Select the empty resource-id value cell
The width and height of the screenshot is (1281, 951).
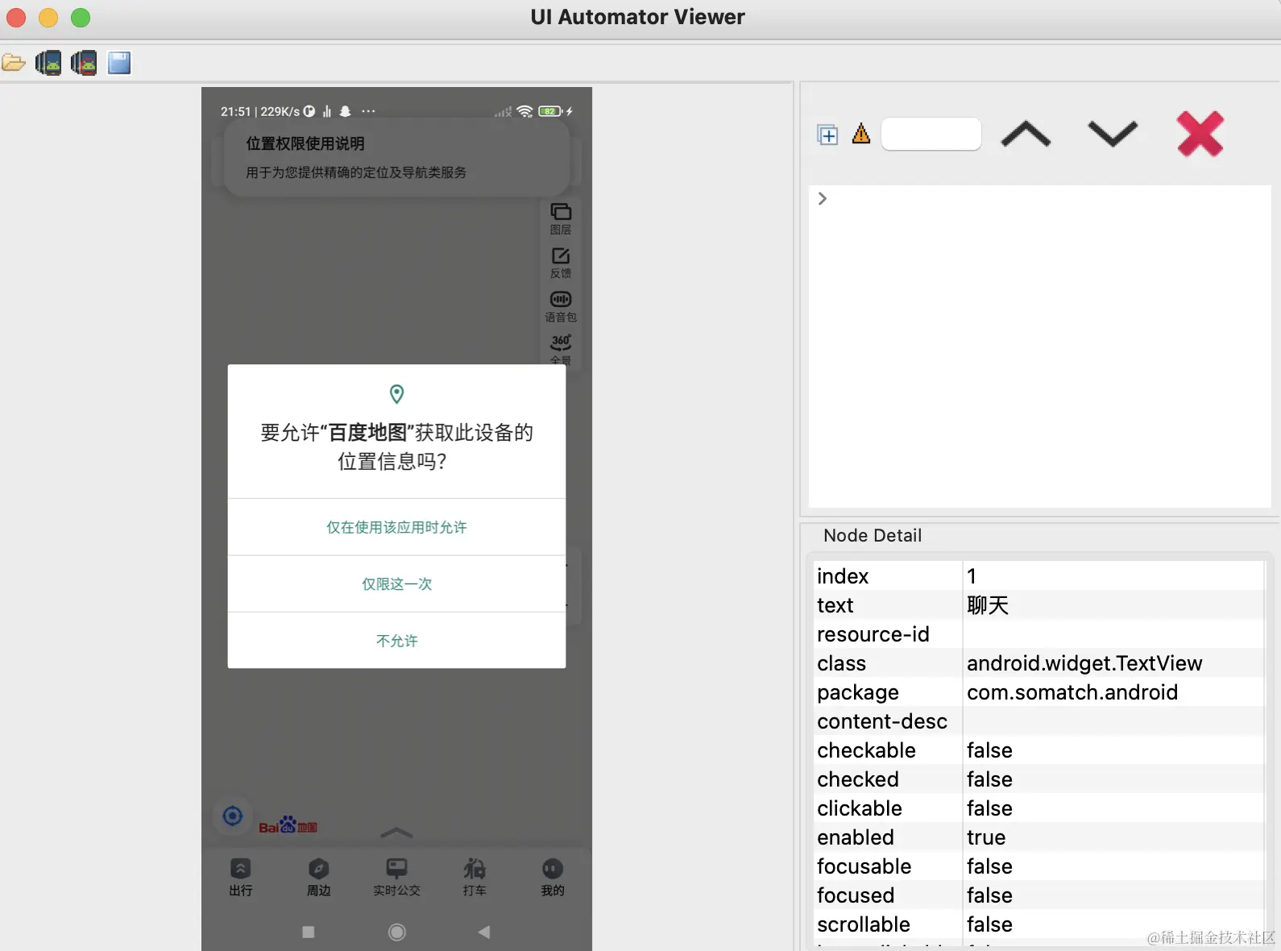click(x=1113, y=633)
